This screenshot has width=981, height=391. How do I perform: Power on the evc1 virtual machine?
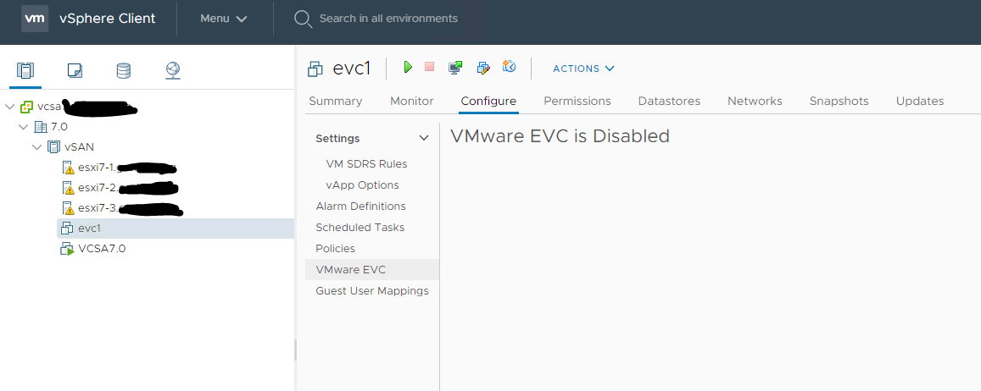coord(408,68)
